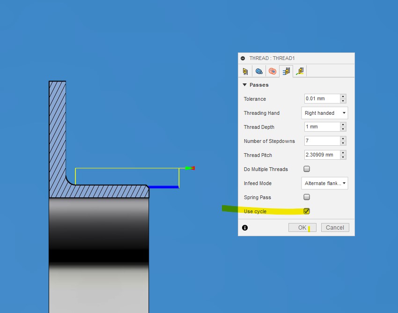
Task: Select the Passes tab icon
Action: pyautogui.click(x=287, y=71)
